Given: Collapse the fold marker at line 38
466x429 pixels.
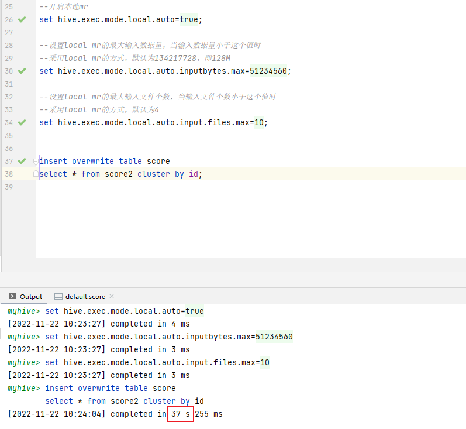Looking at the screenshot, I should (x=36, y=174).
